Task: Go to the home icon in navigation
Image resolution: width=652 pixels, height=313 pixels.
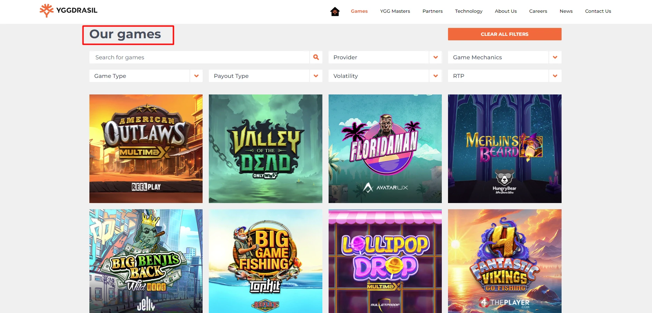Action: [x=335, y=11]
